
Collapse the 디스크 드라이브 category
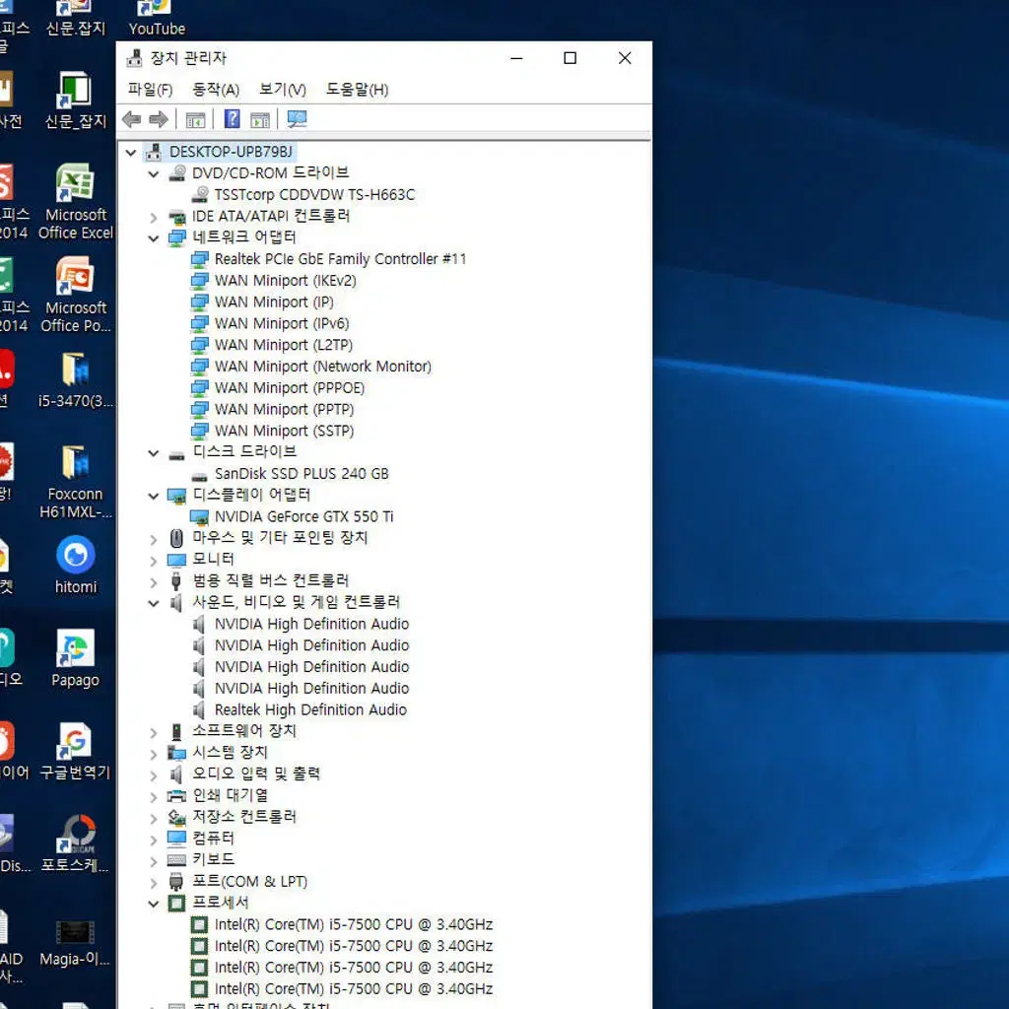pos(153,453)
